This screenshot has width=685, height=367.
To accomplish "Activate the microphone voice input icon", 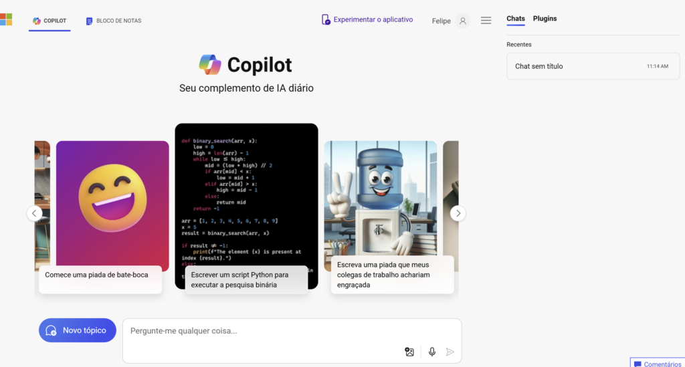I will (432, 352).
